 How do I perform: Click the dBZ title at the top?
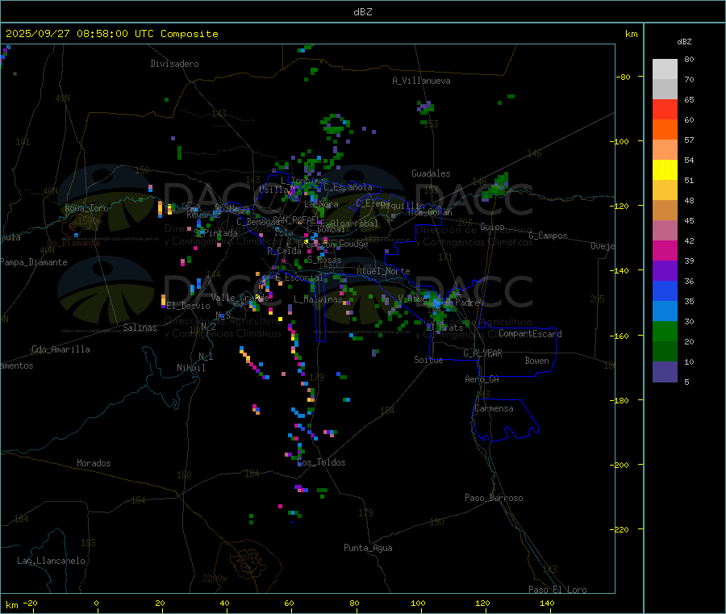(362, 12)
